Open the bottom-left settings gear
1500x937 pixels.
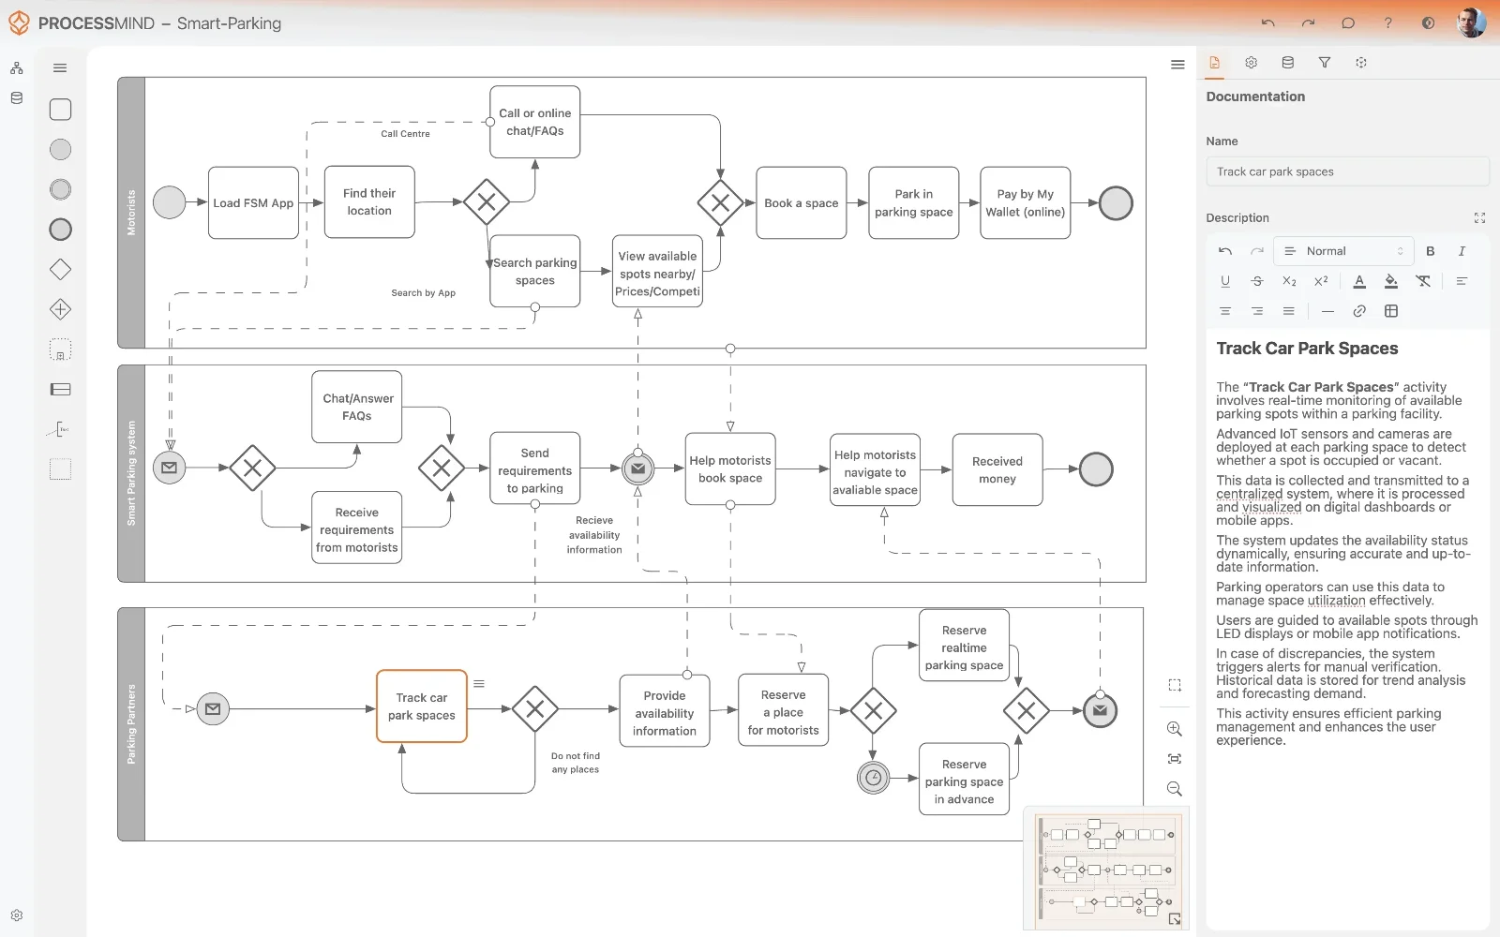click(16, 915)
